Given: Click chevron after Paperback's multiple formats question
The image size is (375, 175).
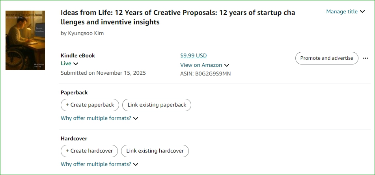Looking at the screenshot, I should [x=136, y=118].
